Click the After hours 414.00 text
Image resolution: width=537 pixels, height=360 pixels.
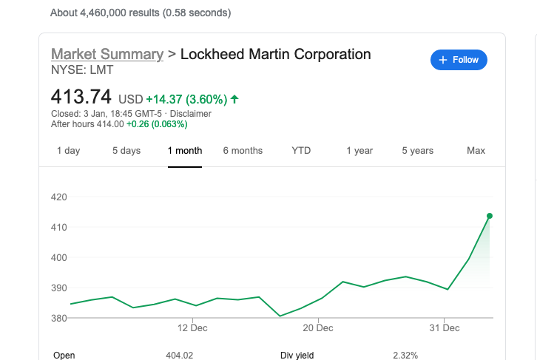tap(87, 124)
